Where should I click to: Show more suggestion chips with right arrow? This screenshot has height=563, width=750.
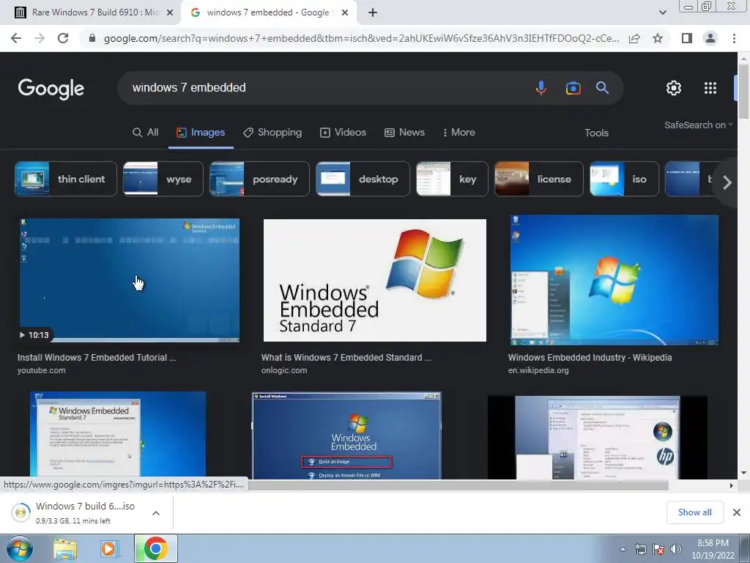(727, 183)
